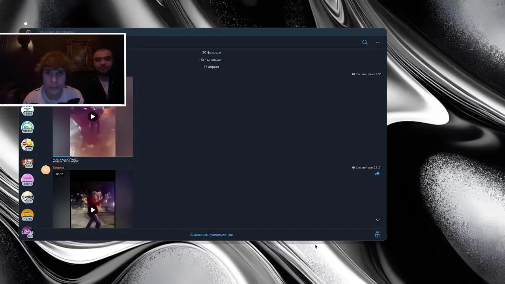This screenshot has width=505, height=284.
Task: Click the view count on the Видосы post
Action: [354, 168]
